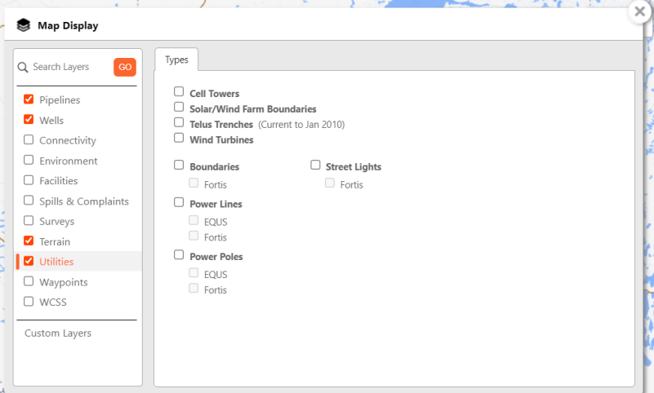Select the Environment layer category
The height and width of the screenshot is (393, 654).
[68, 161]
